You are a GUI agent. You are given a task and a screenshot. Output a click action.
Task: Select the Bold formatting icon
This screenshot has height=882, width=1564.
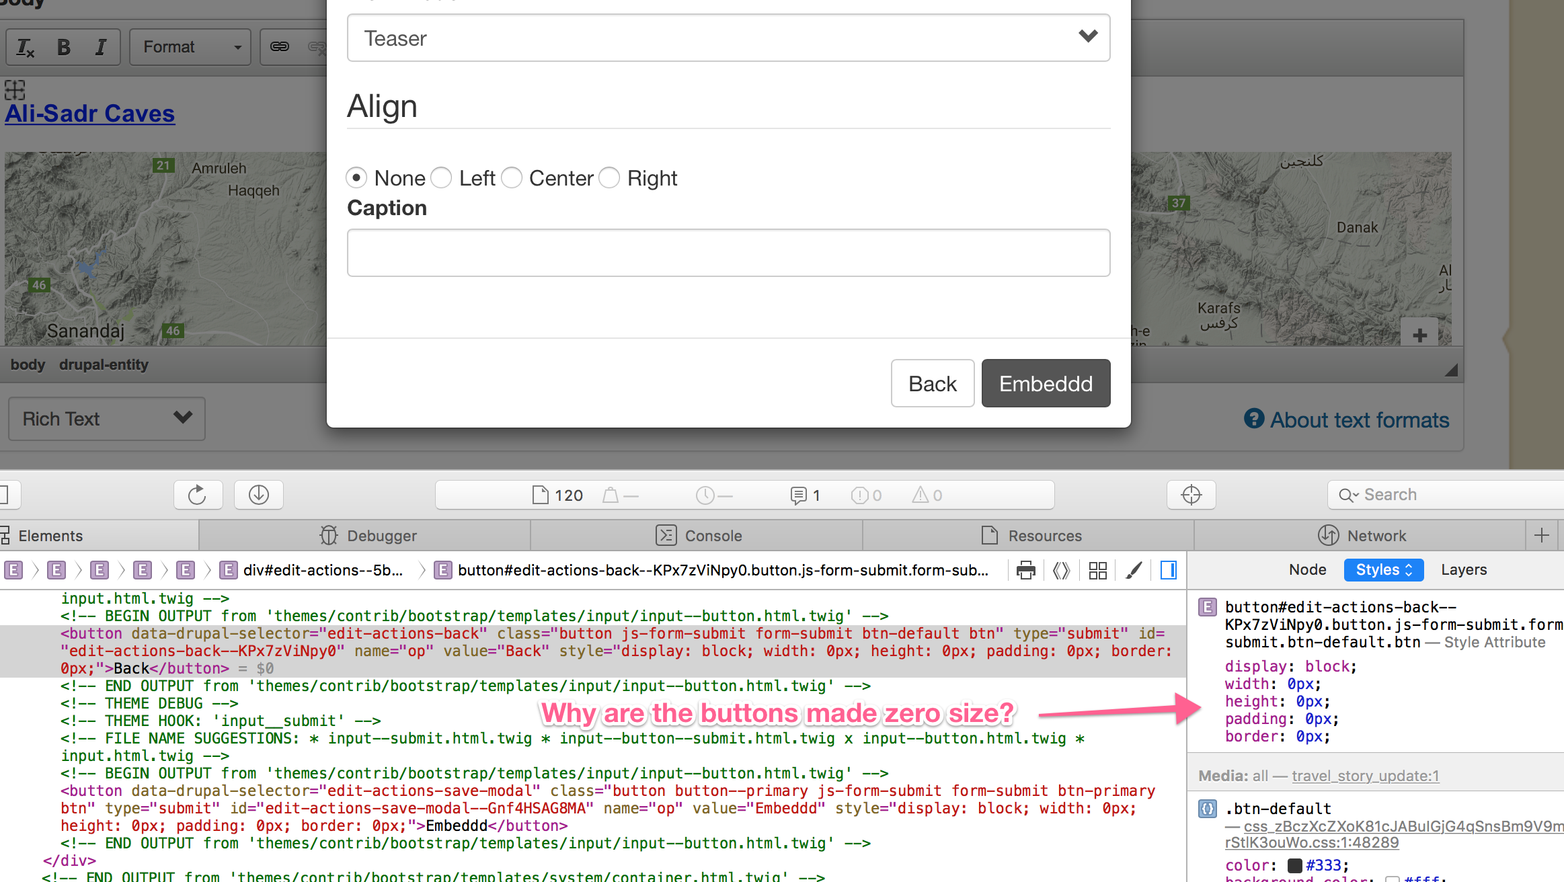pos(63,46)
